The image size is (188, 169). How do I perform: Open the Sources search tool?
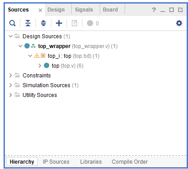[x=12, y=23]
